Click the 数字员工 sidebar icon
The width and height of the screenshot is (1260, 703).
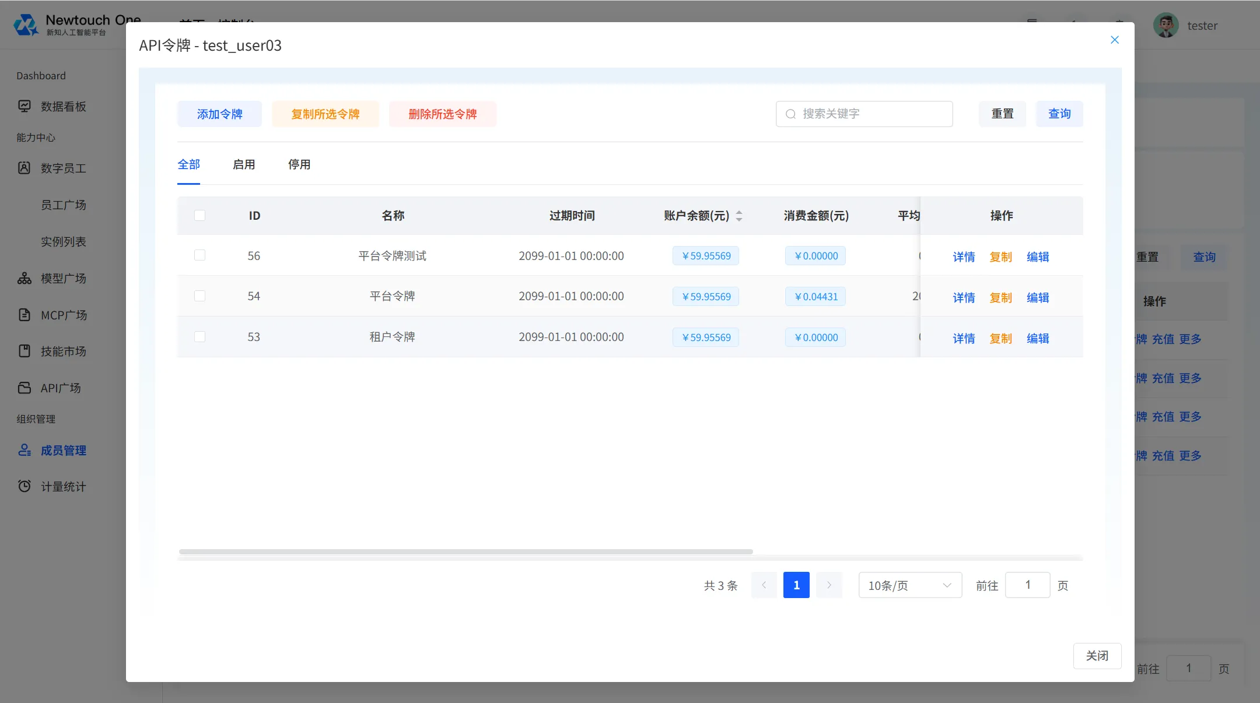(24, 168)
